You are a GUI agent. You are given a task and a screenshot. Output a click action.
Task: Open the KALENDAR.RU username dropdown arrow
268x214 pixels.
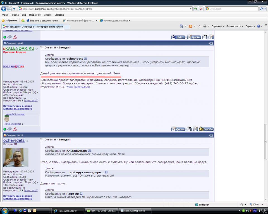click(36, 49)
